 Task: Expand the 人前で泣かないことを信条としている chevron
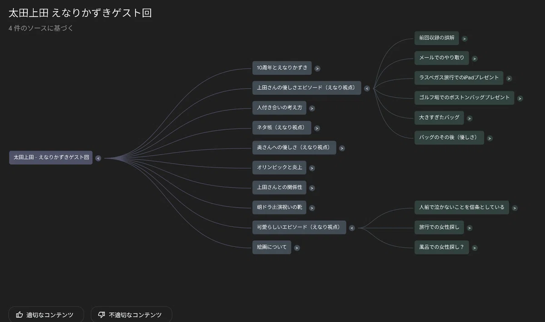point(515,208)
